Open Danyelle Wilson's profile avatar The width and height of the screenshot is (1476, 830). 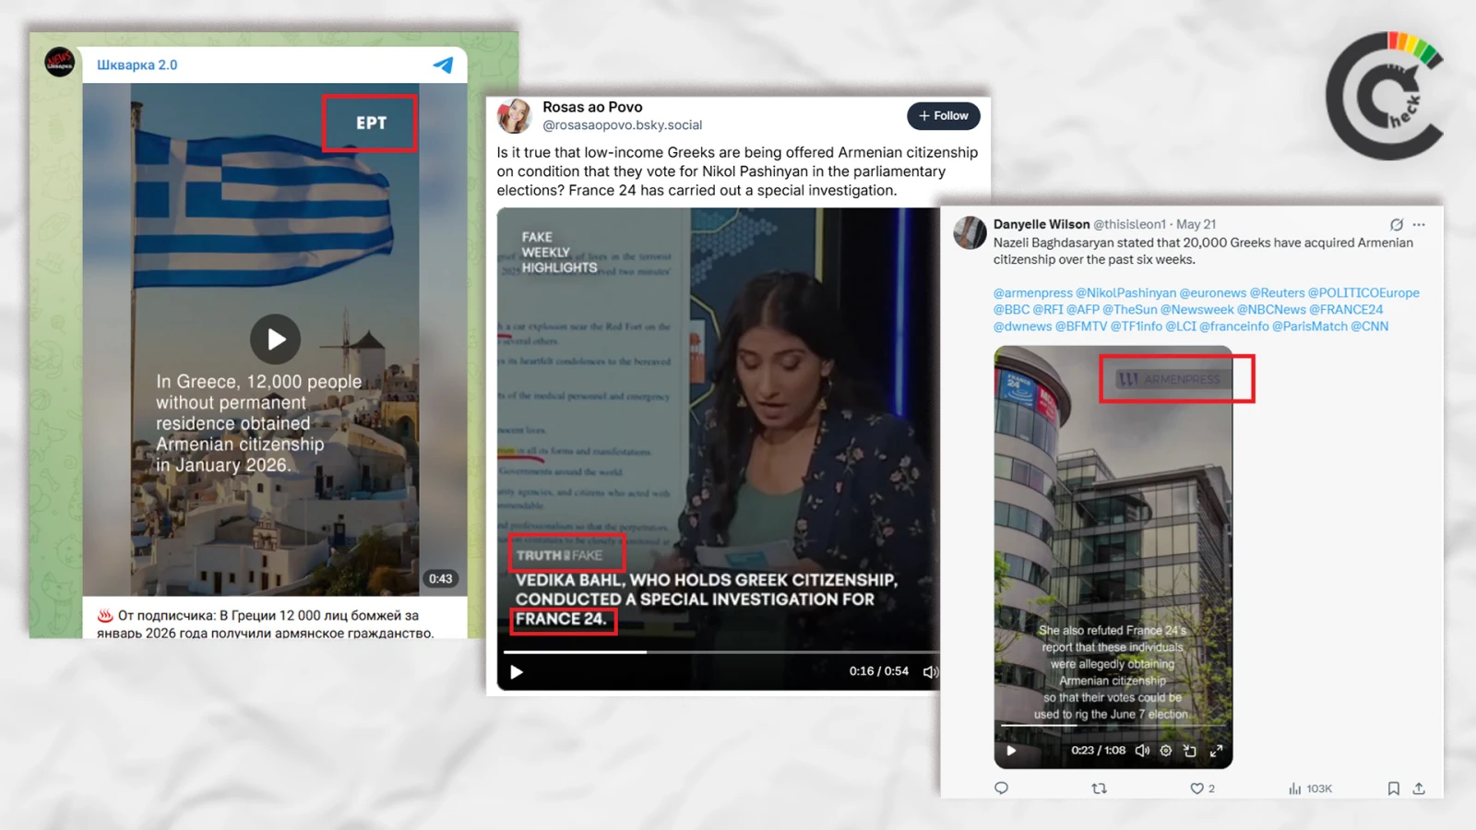click(x=970, y=232)
